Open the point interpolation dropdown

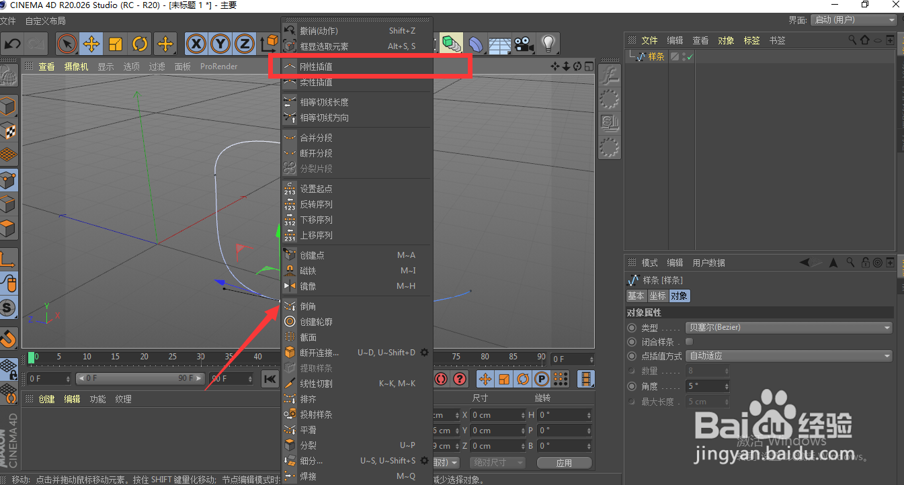click(x=789, y=356)
